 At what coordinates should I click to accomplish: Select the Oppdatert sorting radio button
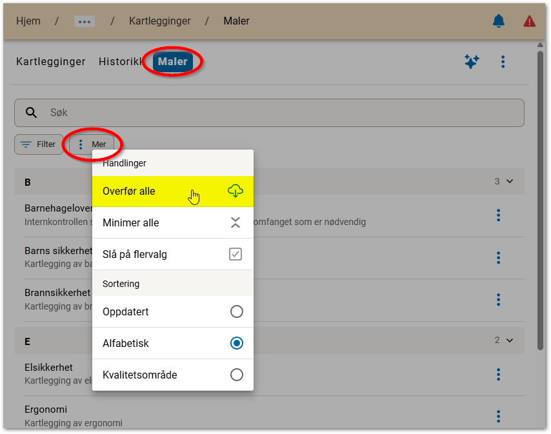pyautogui.click(x=236, y=311)
